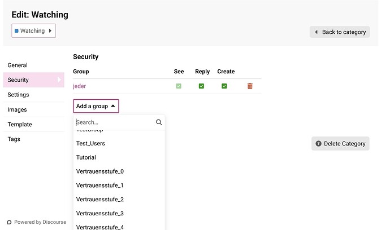
Task: Choose Tutorial from the group list
Action: tap(119, 157)
